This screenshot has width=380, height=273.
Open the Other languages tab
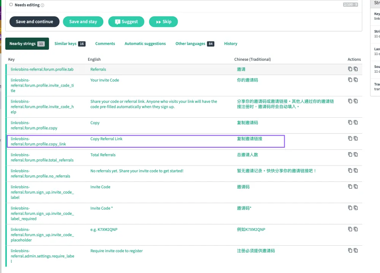point(195,44)
